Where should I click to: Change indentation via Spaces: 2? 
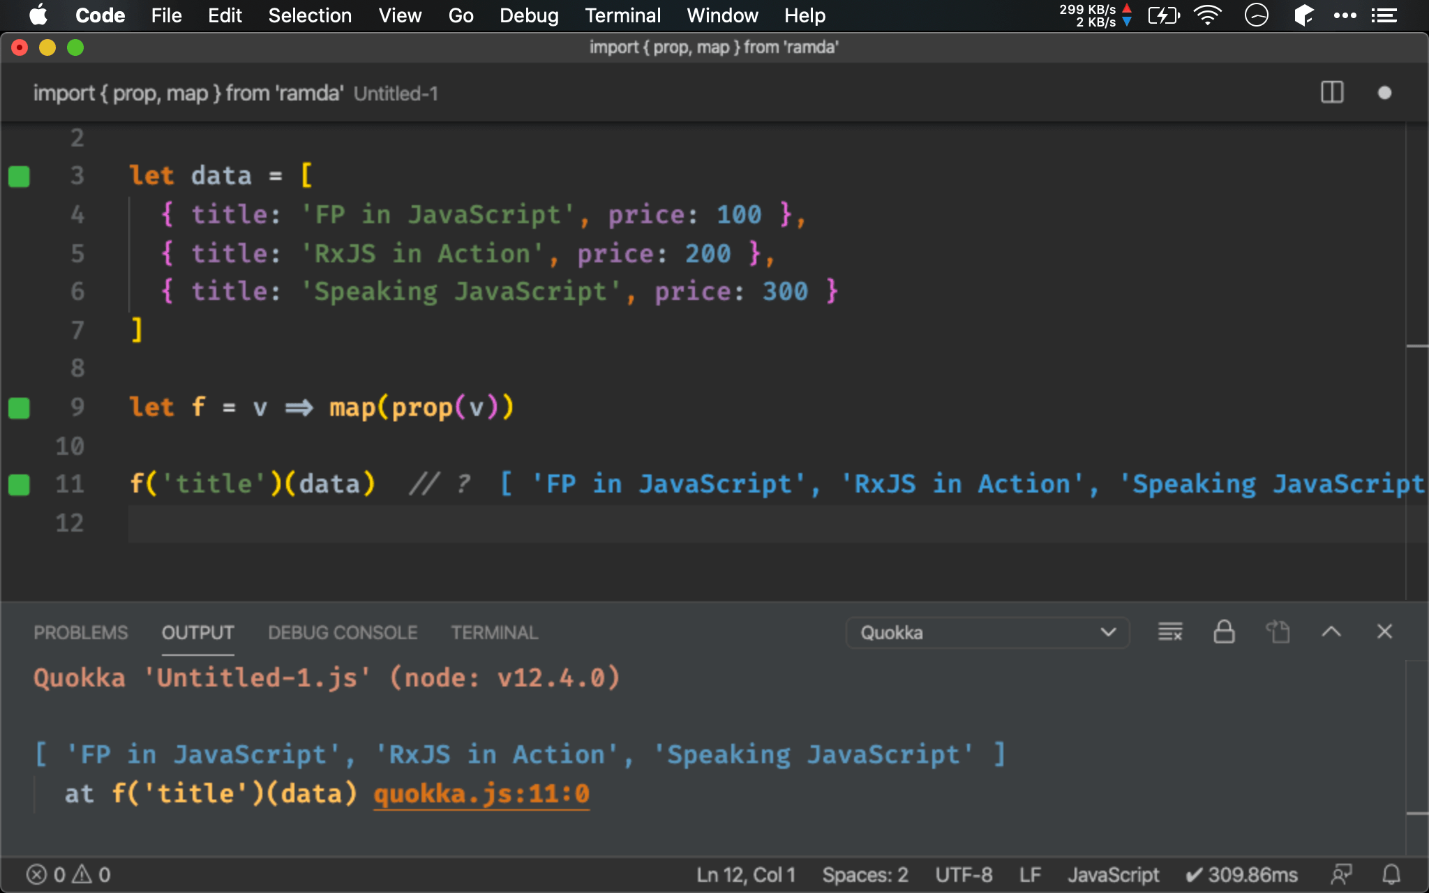point(865,875)
